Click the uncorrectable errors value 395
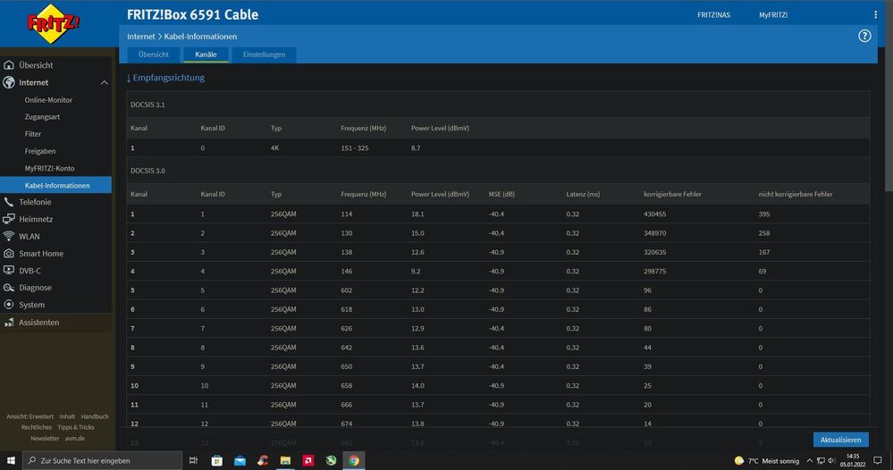This screenshot has height=470, width=893. click(763, 214)
